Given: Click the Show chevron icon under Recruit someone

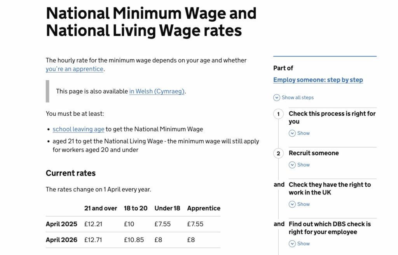Looking at the screenshot, I should coord(292,165).
